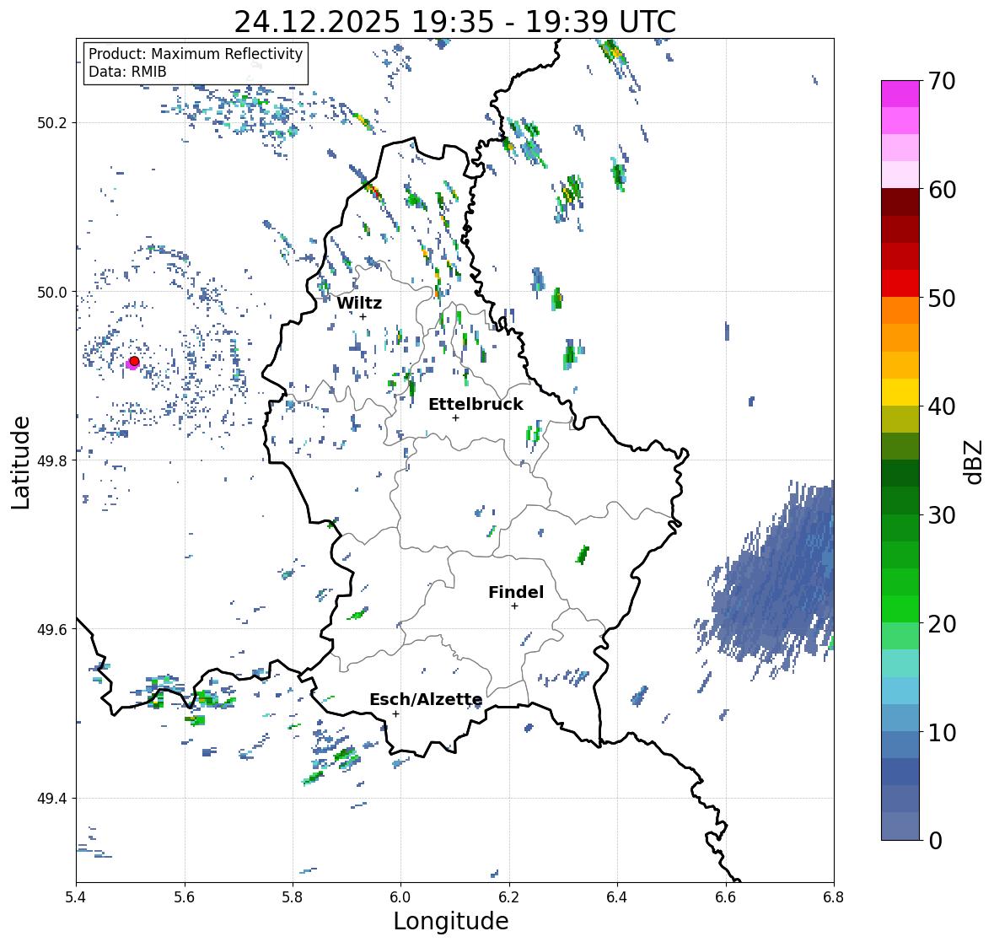Click the Longitude axis label

click(451, 921)
